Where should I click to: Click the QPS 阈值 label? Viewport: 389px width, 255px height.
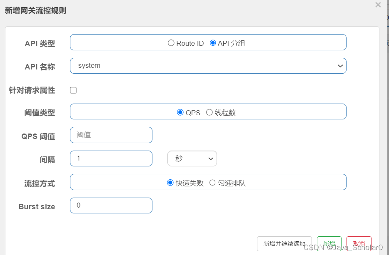pos(38,136)
